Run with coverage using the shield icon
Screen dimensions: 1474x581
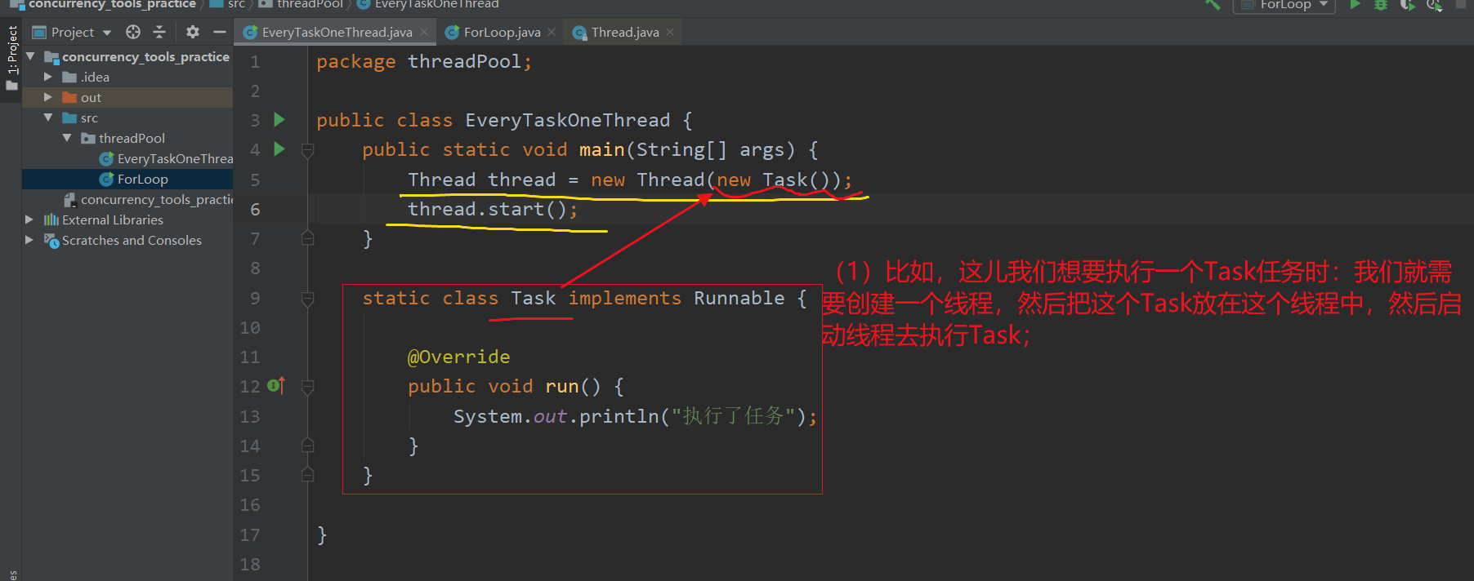pyautogui.click(x=1407, y=4)
